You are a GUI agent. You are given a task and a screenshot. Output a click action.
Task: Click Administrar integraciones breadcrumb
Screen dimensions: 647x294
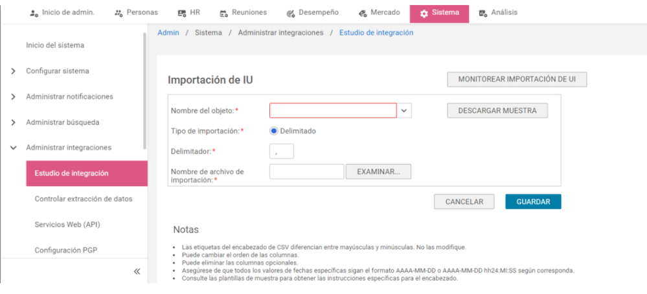click(x=280, y=33)
